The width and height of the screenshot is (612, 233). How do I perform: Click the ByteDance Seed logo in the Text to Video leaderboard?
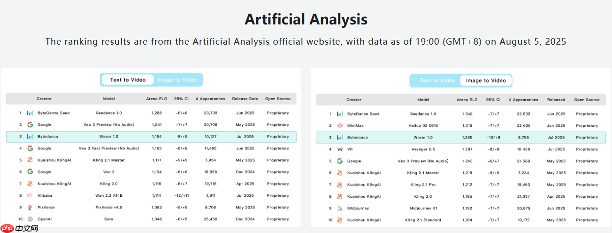(30, 113)
